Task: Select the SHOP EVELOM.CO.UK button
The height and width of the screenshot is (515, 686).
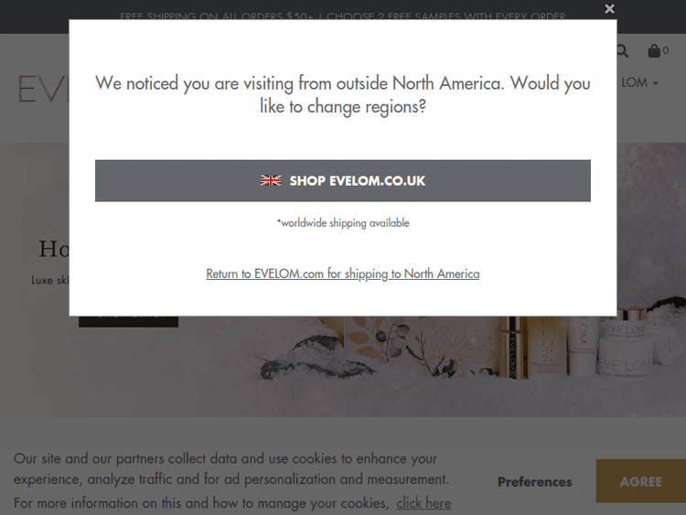Action: tap(343, 181)
